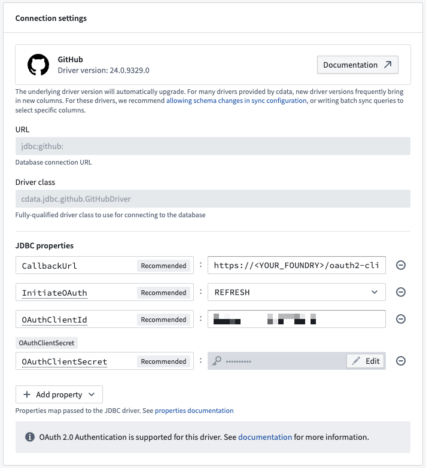
Task: Remove the InitiateOAuth property row
Action: pyautogui.click(x=401, y=292)
